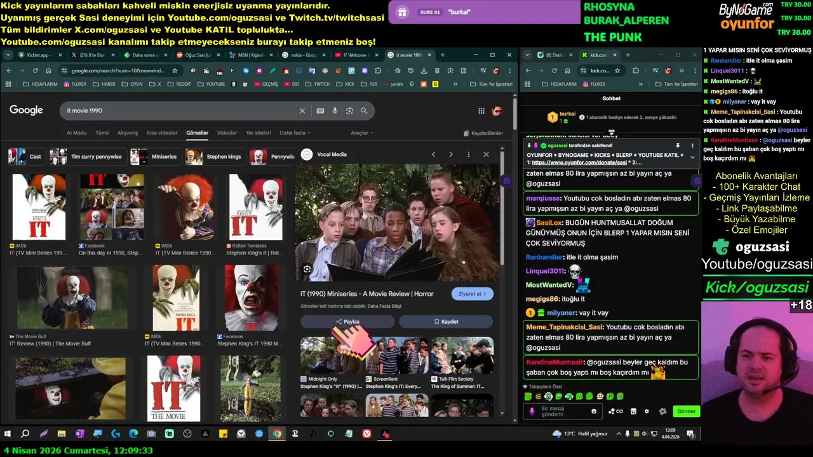Screen dimensions: 813x457
Task: Open OneNote from the taskbar
Action: pos(79,434)
